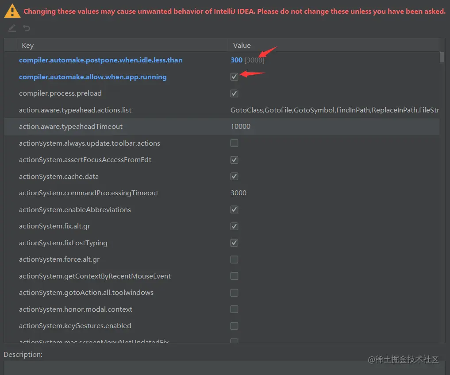Image resolution: width=450 pixels, height=375 pixels.
Task: Enable actionSystem.force.alt.gr checkbox
Action: click(235, 259)
